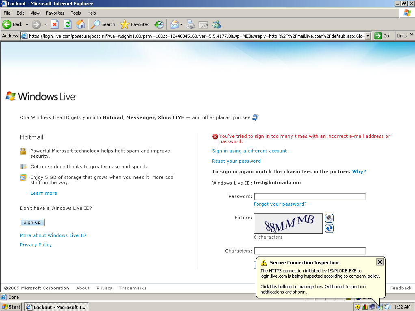Click the system clock showing 1:22 AM

(402, 307)
